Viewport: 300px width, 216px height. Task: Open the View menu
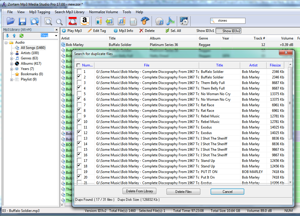21,12
